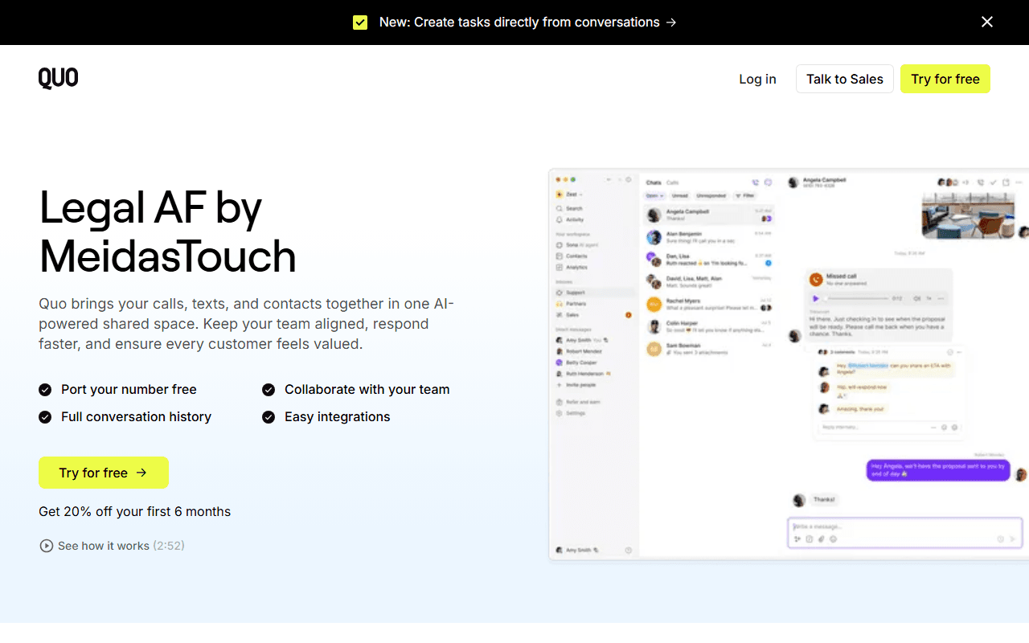Open the 'Dan, Lisa' chat row
Viewport: 1029px width, 643px height.
(x=708, y=259)
